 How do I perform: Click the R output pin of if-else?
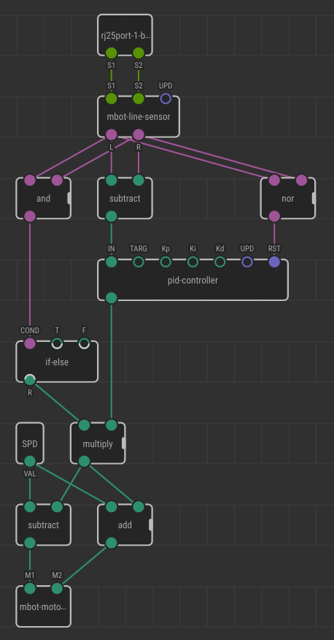click(30, 380)
